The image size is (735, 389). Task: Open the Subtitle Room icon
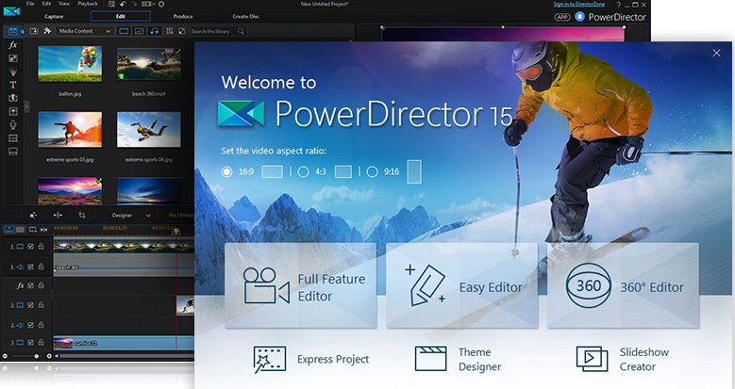tap(13, 152)
